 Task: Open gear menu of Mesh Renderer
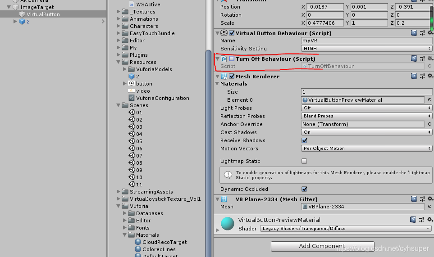[430, 76]
